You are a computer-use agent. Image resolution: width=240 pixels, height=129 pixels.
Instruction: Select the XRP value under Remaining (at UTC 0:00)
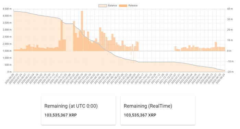tap(61, 115)
